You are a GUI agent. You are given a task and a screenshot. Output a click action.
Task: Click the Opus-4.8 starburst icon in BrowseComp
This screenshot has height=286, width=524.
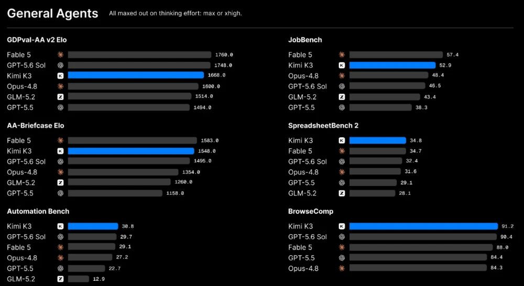(342, 268)
